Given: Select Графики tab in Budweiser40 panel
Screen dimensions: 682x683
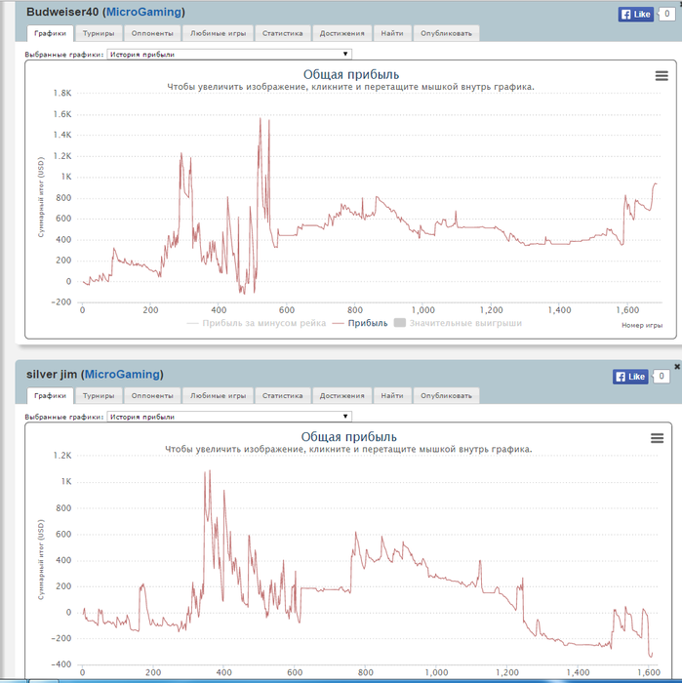Looking at the screenshot, I should 50,33.
